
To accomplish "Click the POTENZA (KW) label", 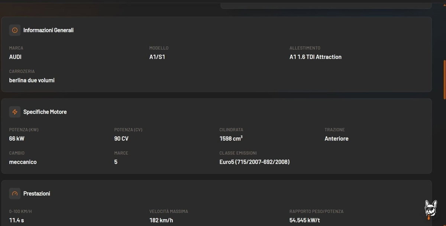I will tap(24, 130).
